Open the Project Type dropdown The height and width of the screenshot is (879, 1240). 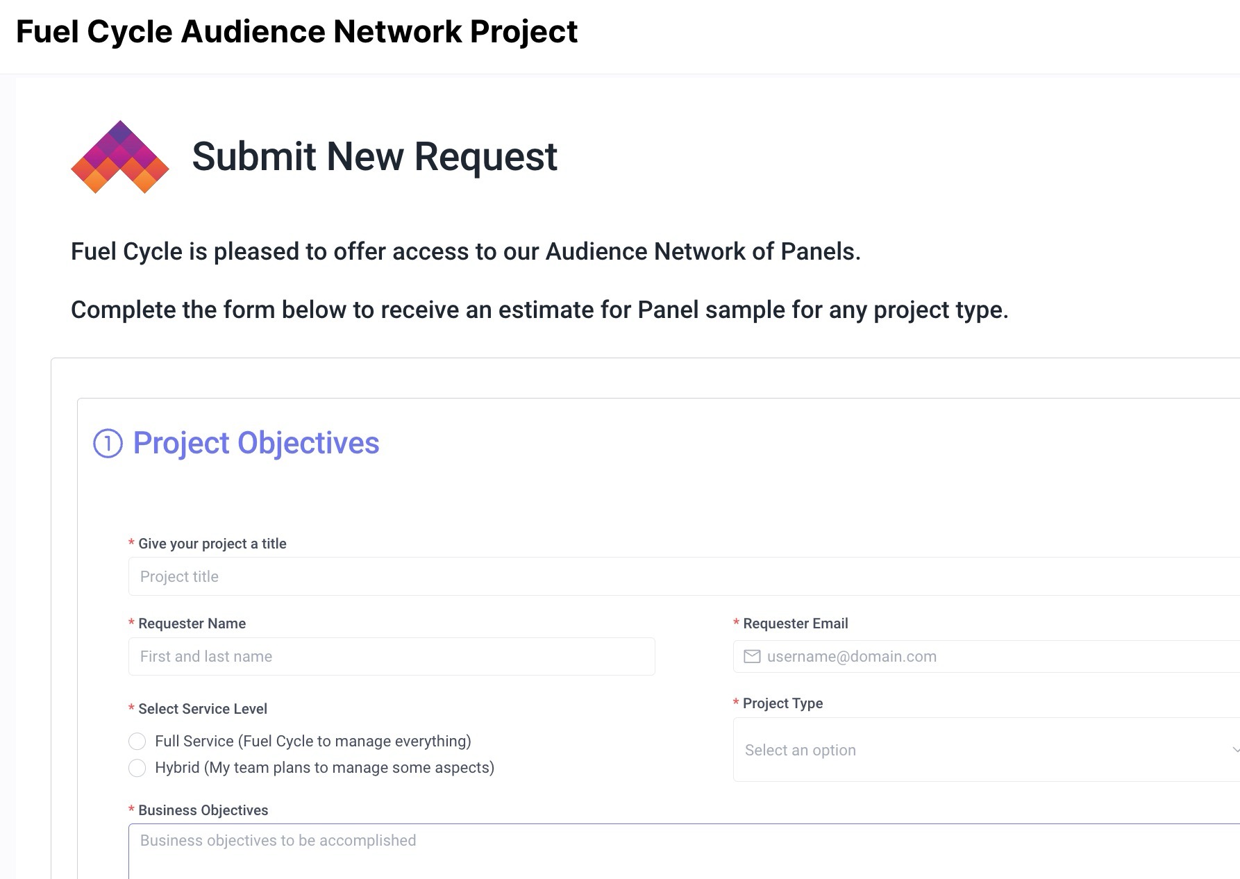pos(986,750)
